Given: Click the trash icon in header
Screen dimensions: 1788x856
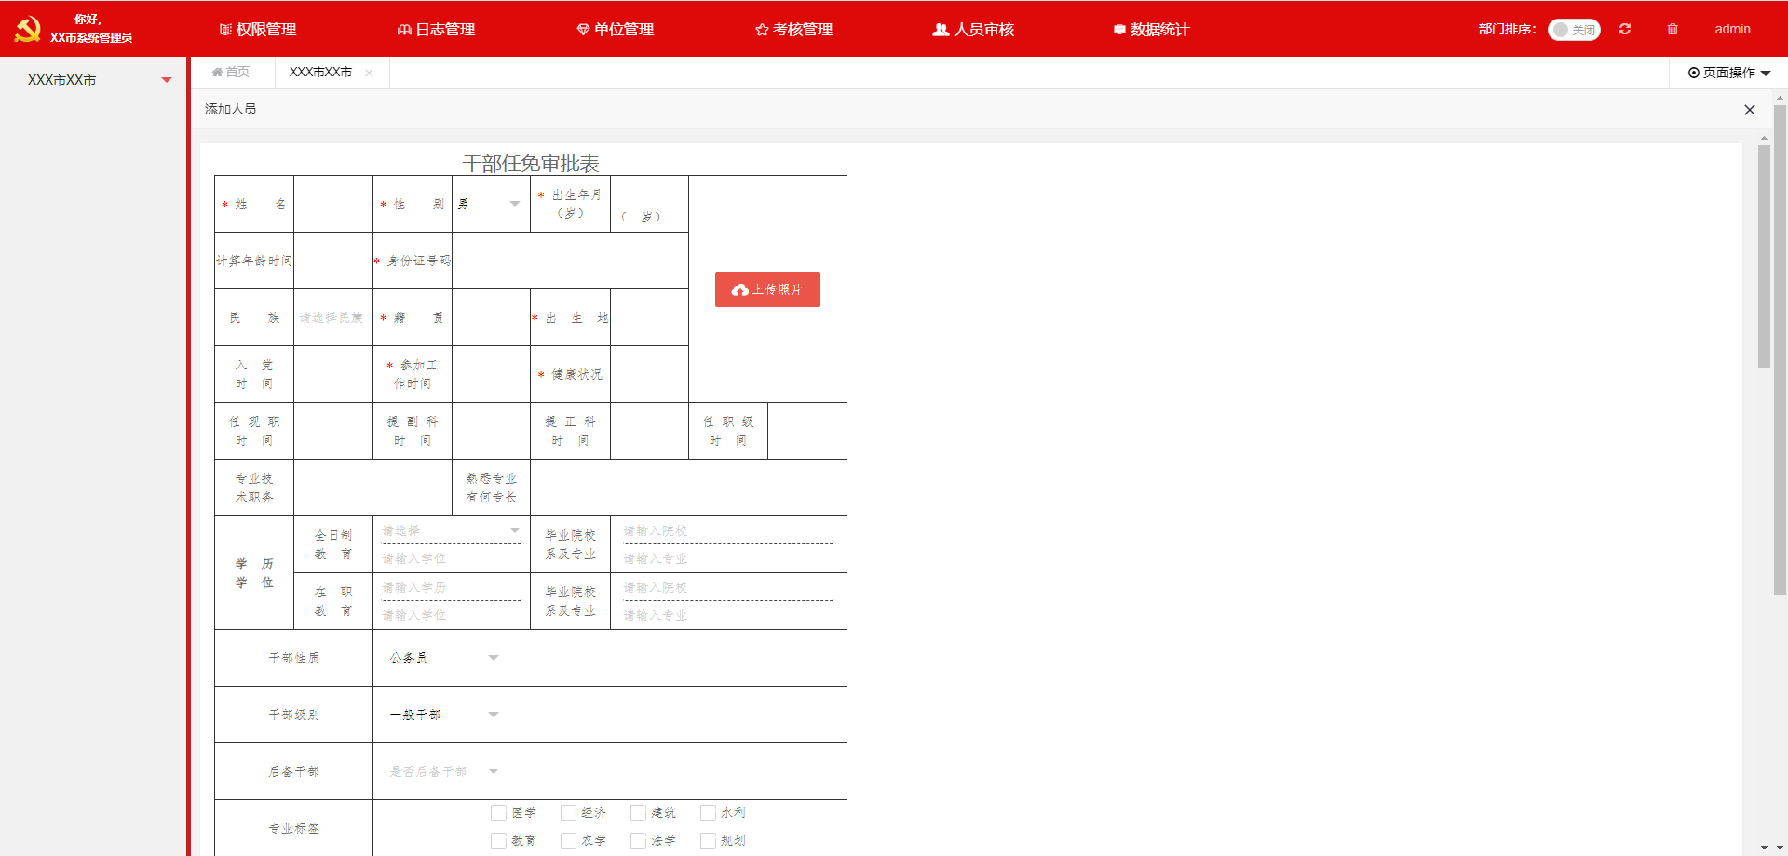Looking at the screenshot, I should [1673, 29].
